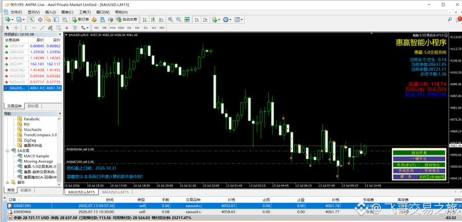The height and width of the screenshot is (222, 462).
Task: Select the horizontal line drawing tool
Action: pyautogui.click(x=34, y=28)
